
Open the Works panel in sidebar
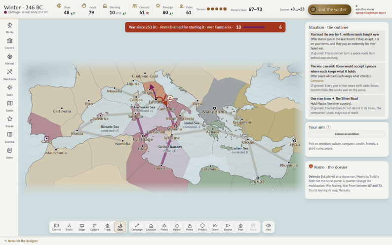click(x=9, y=28)
